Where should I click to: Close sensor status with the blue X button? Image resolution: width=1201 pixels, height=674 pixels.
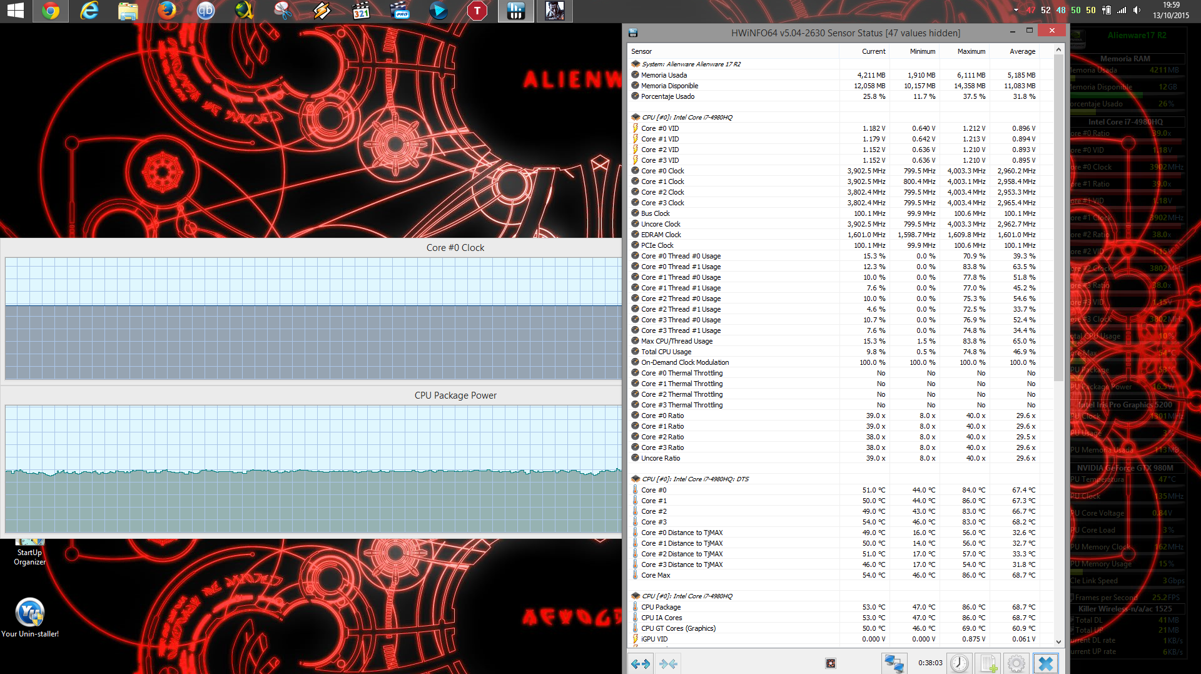coord(1046,663)
